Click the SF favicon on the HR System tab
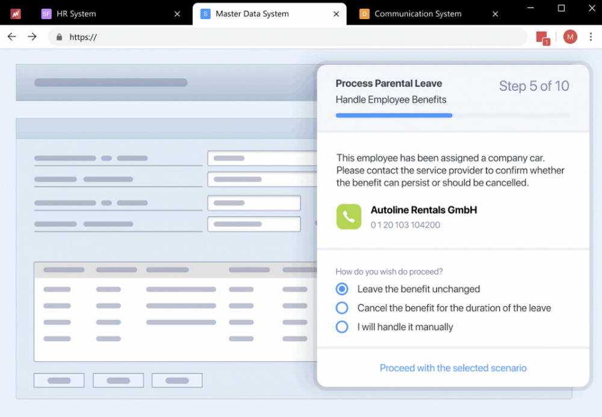602x417 pixels. (x=46, y=13)
